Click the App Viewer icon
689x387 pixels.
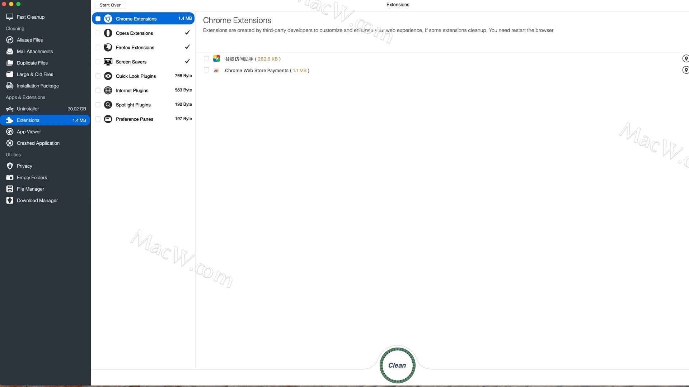(x=10, y=132)
